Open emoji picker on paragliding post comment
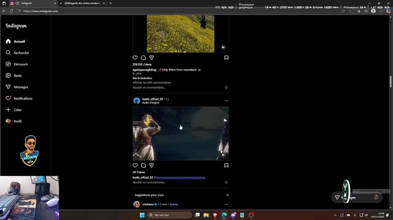 click(226, 87)
